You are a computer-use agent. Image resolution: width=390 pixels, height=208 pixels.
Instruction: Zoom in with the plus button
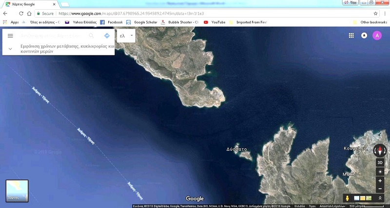click(380, 181)
